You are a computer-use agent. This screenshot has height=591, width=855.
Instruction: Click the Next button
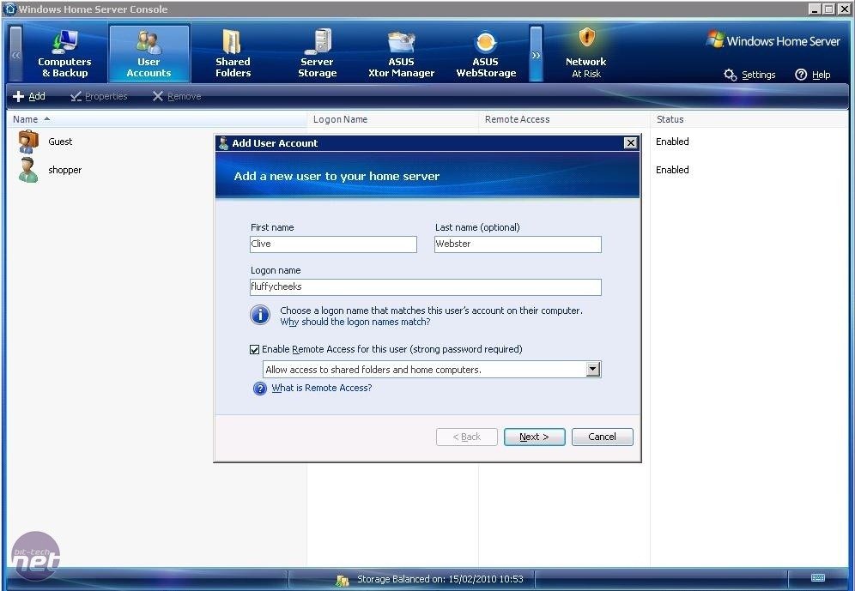click(534, 437)
